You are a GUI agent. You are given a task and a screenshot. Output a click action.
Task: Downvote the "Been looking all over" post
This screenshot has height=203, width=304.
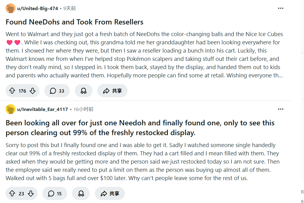pyautogui.click(x=31, y=194)
